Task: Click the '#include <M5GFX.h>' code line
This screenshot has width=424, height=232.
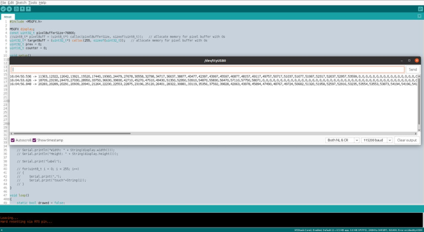Action: (x=26, y=22)
